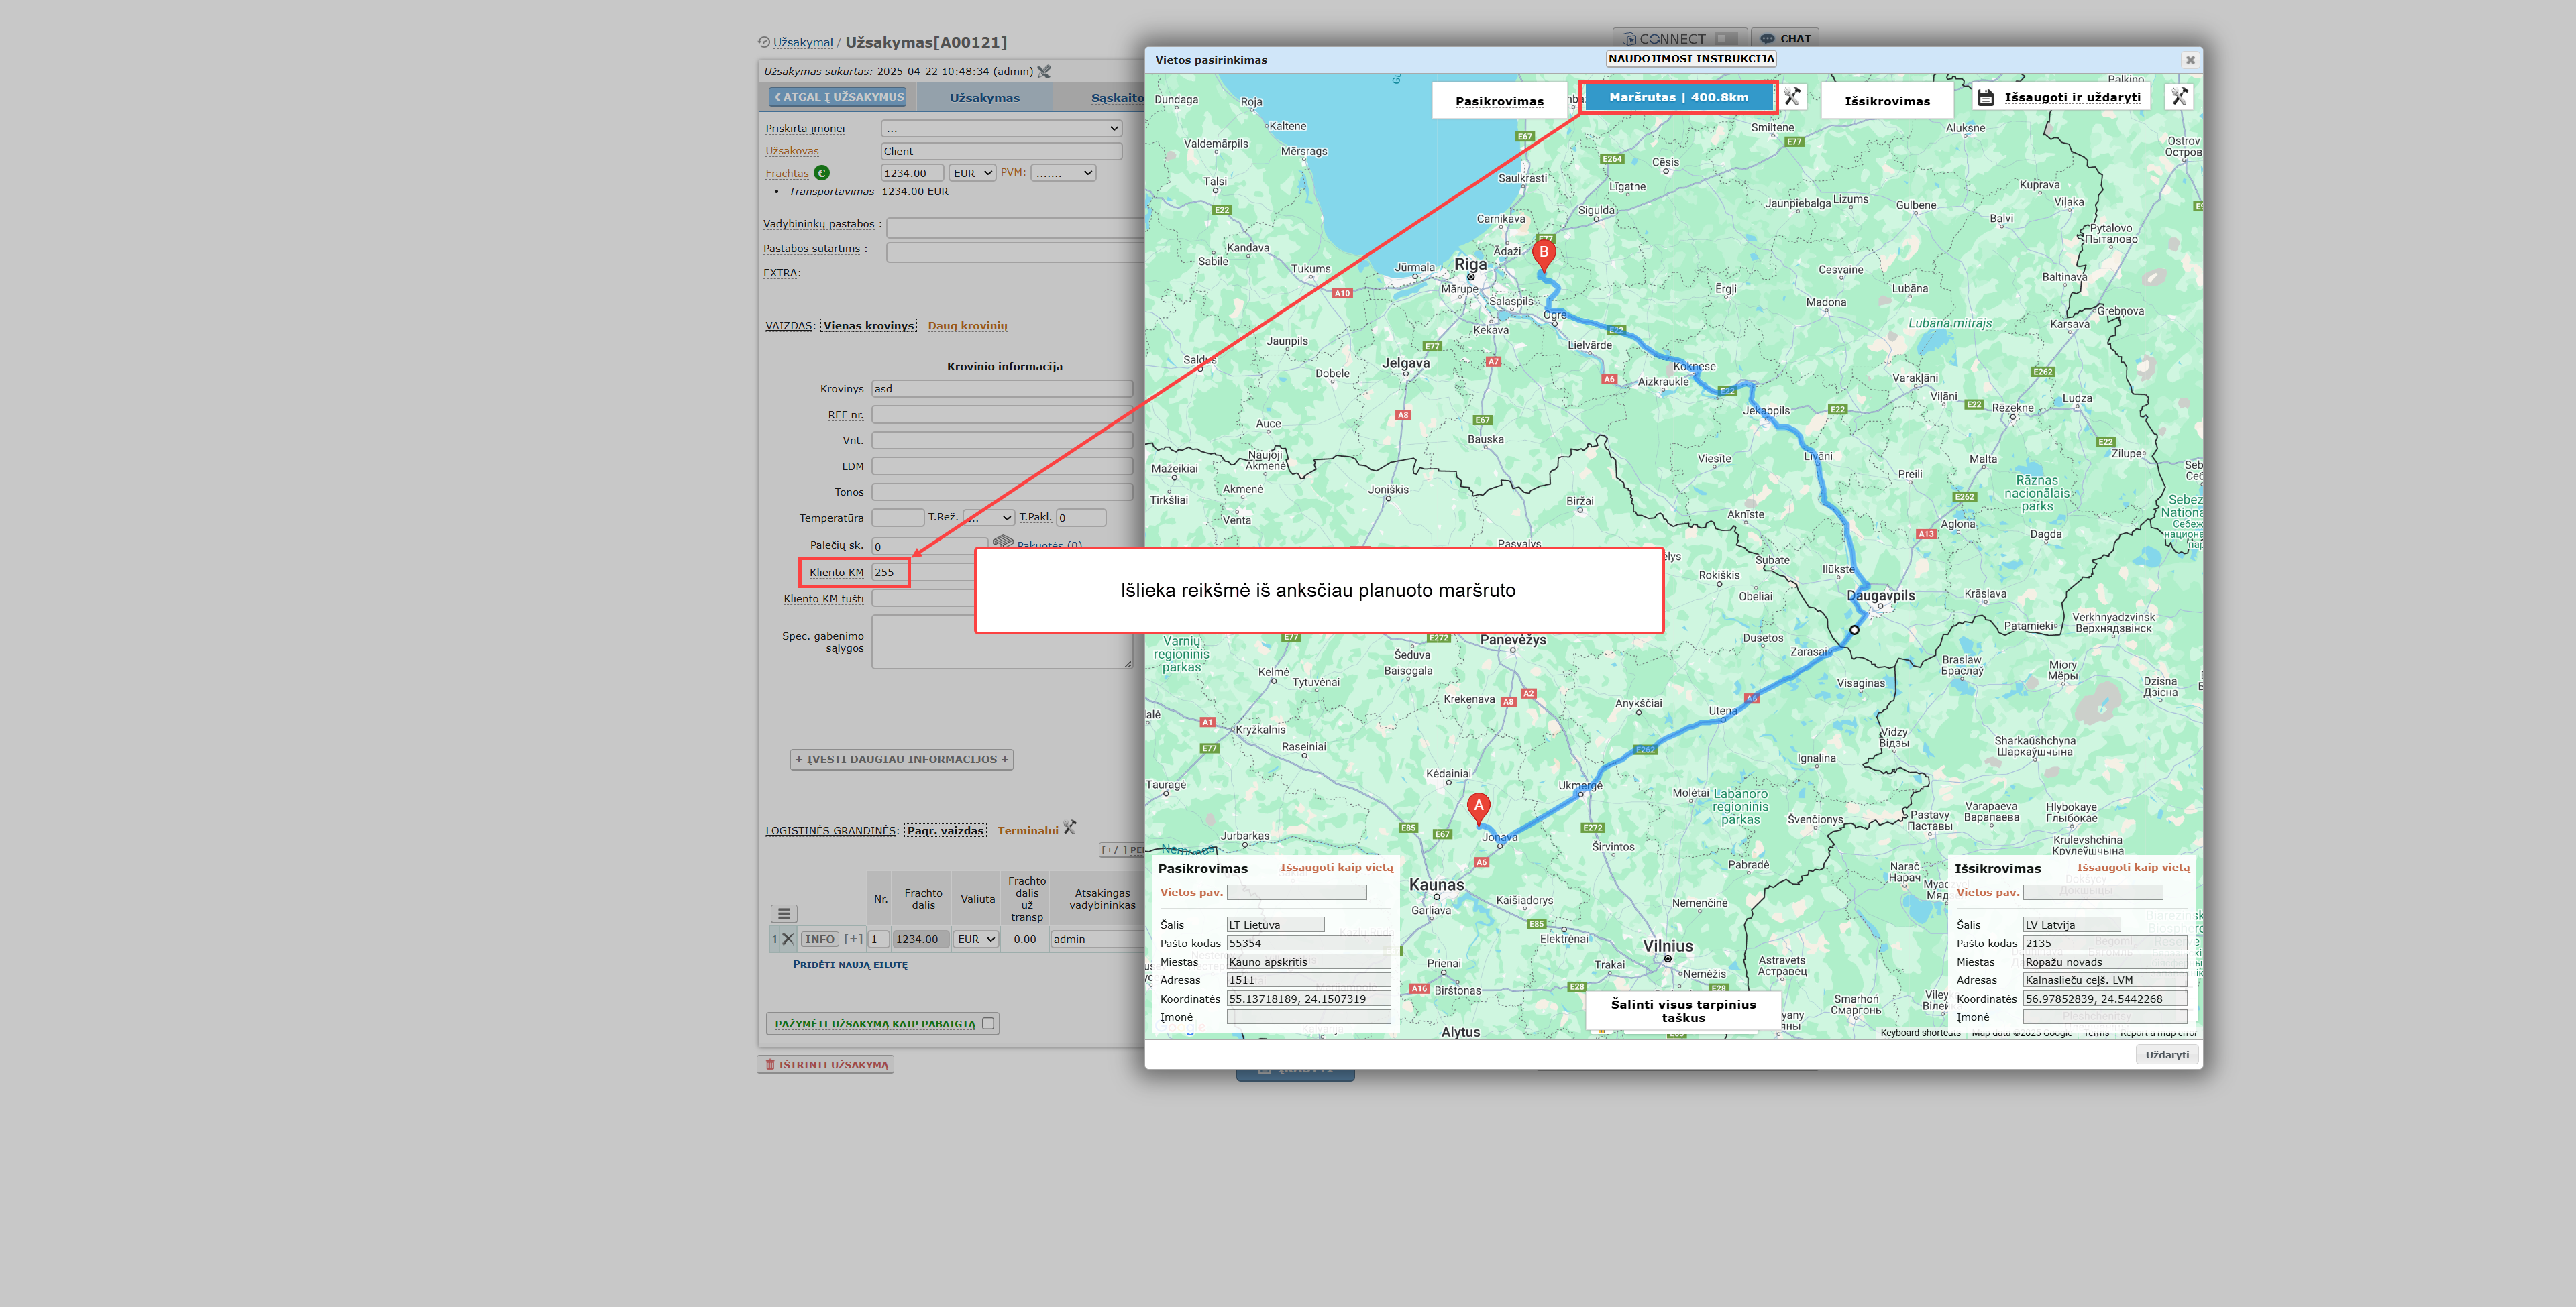Focus the Išsikrovimas Adresas field

coord(2105,980)
